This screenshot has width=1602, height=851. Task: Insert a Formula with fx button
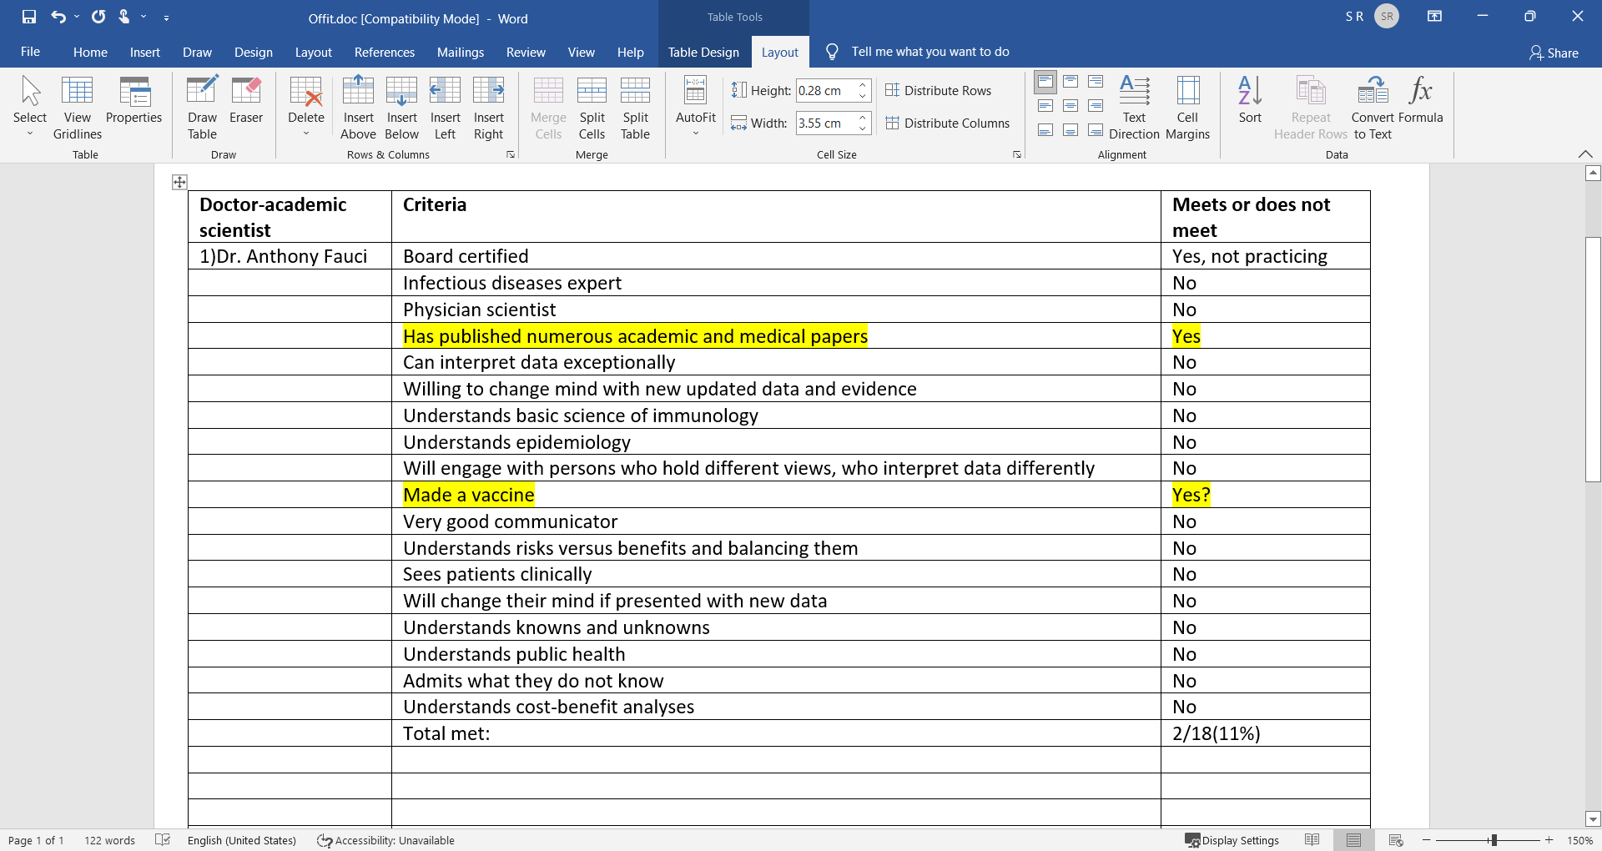(x=1420, y=100)
